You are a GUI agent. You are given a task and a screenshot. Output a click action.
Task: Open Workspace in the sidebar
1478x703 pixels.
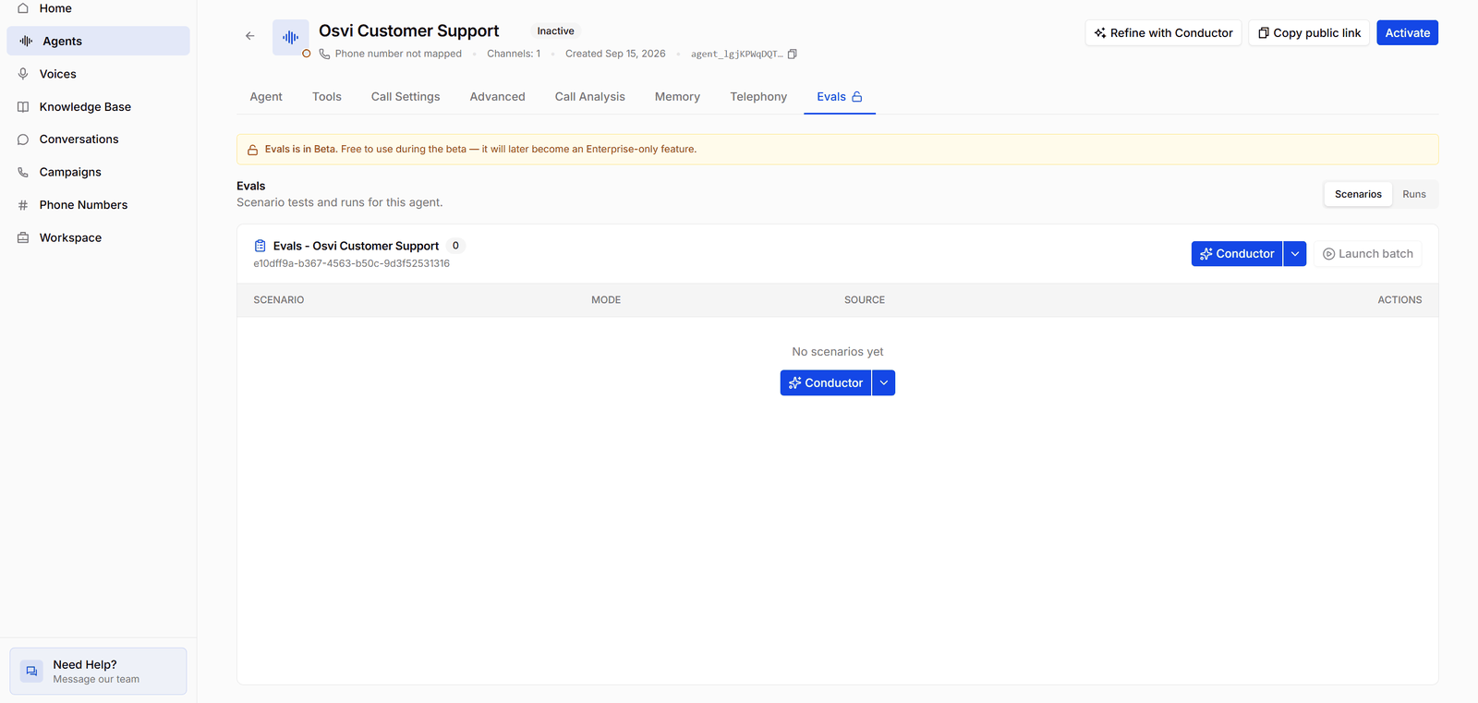point(98,237)
